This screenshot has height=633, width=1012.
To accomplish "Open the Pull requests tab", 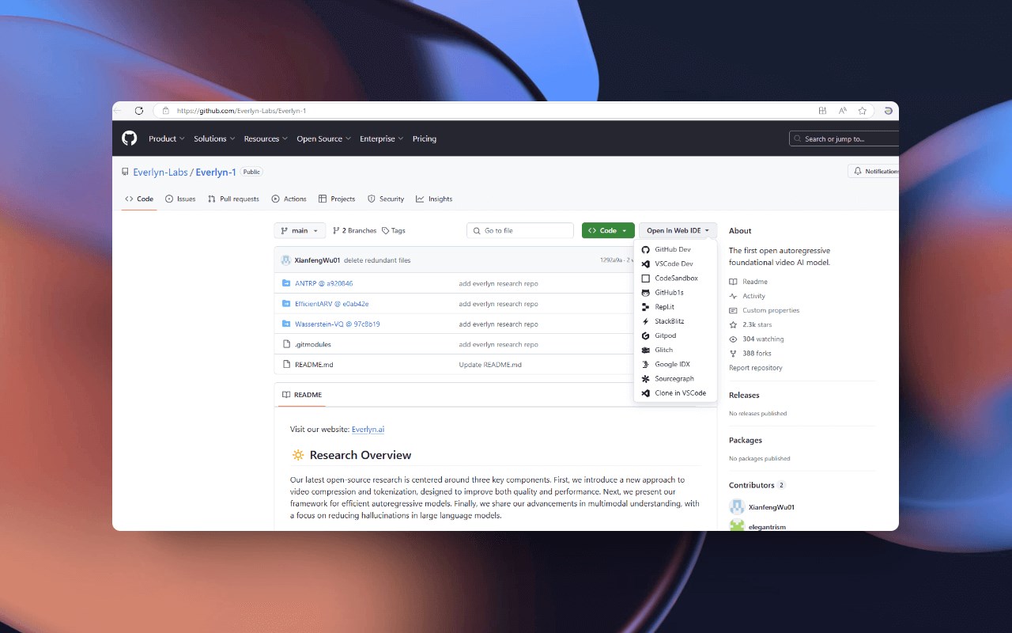I will (233, 199).
